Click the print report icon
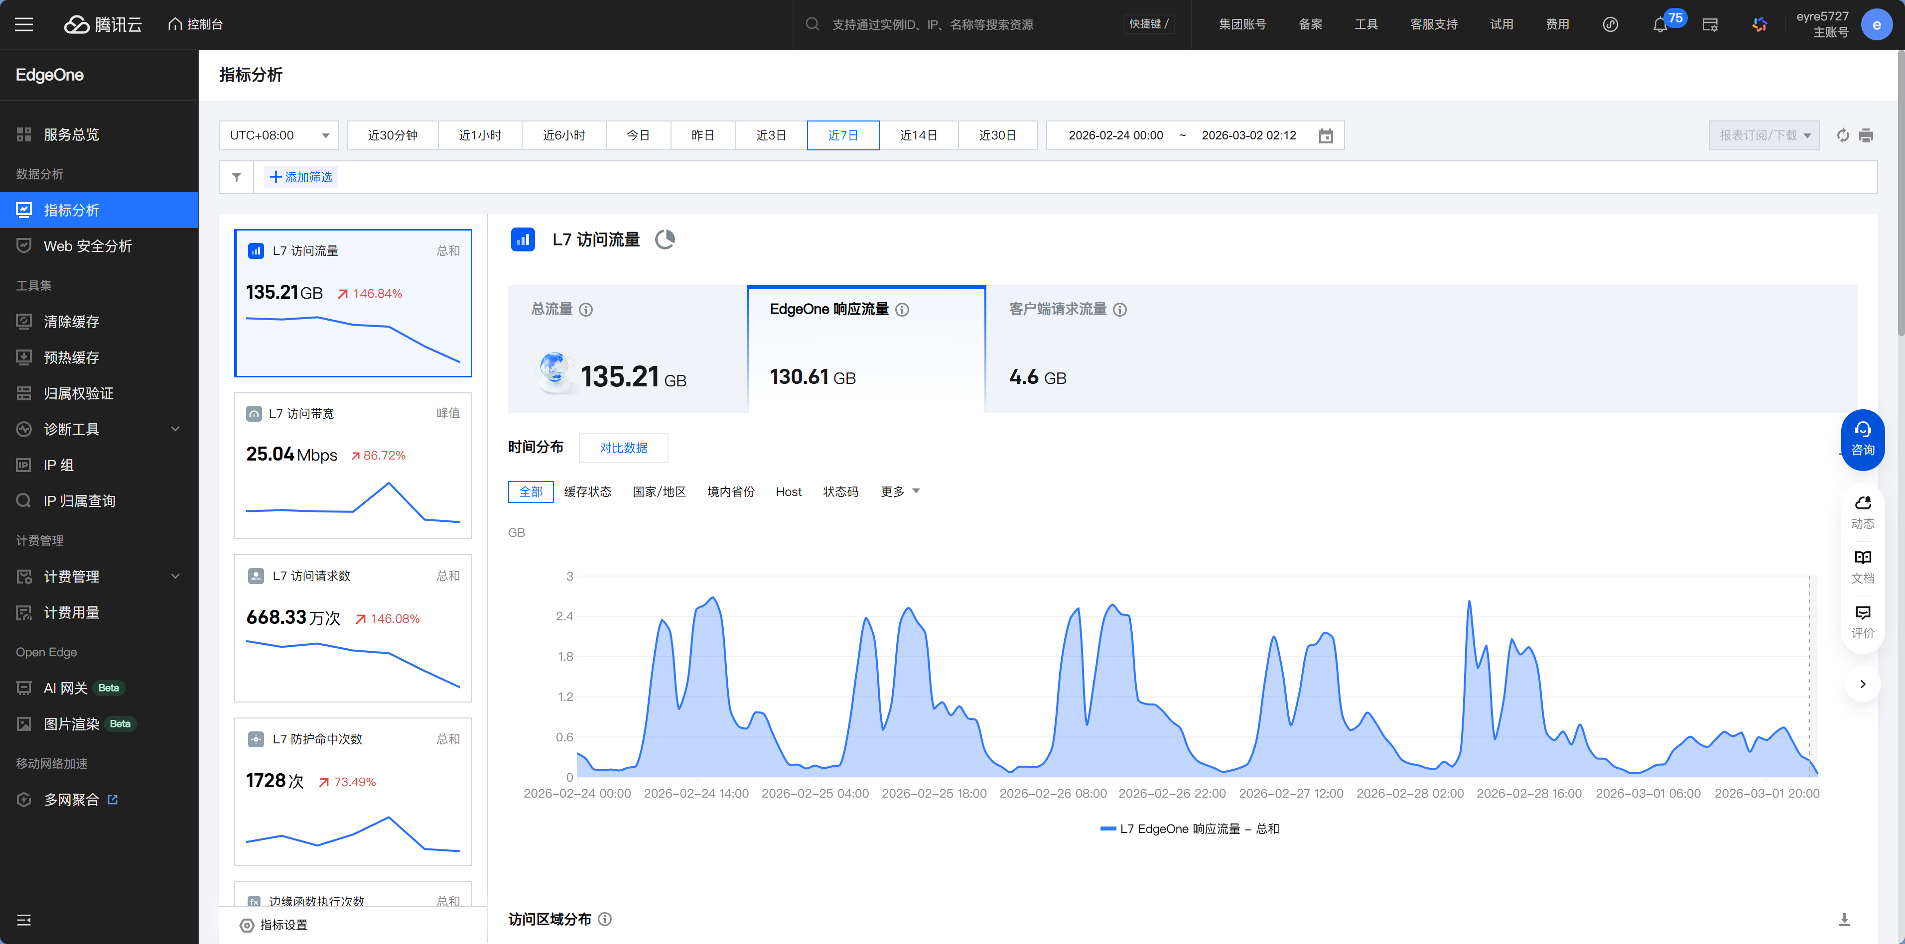Viewport: 1905px width, 944px height. pyautogui.click(x=1866, y=135)
